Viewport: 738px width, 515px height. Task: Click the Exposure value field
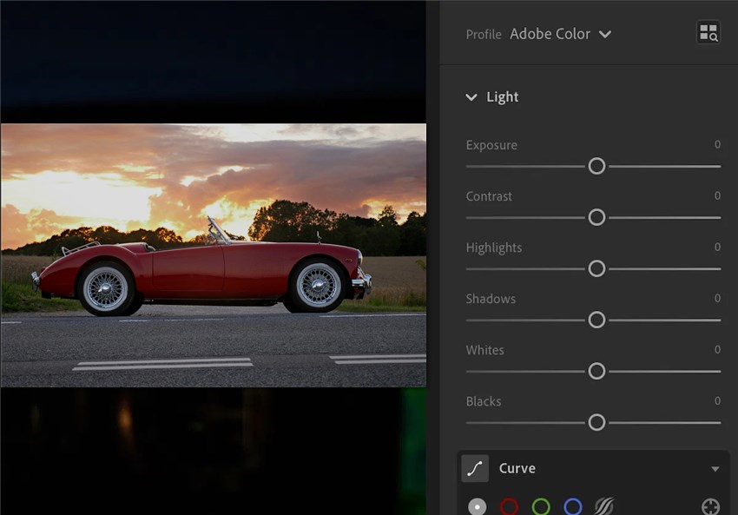[x=717, y=144]
